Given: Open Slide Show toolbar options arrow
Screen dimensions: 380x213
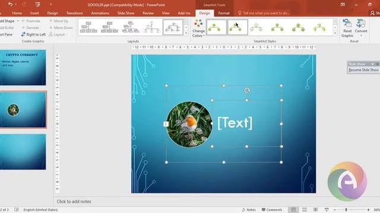Looking at the screenshot, I should coord(373,64).
